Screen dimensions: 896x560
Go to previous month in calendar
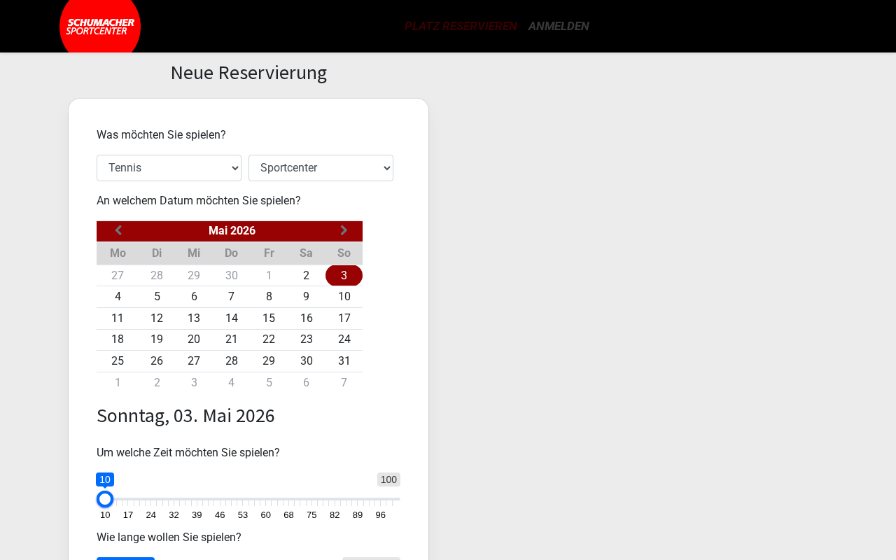[x=118, y=231]
